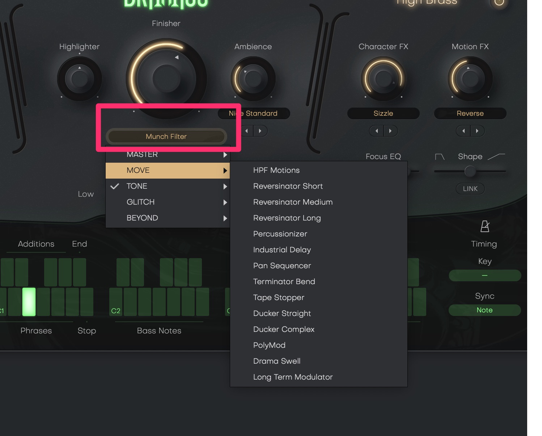Click previous Motion FX preset arrow

pyautogui.click(x=463, y=131)
